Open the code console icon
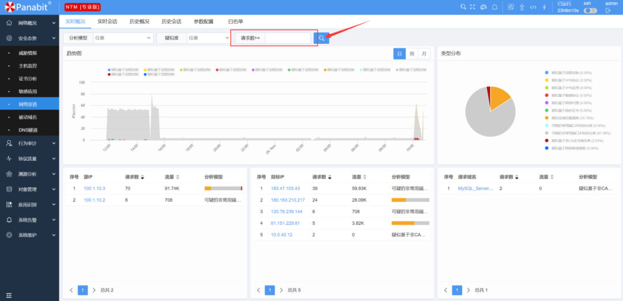 (533, 7)
